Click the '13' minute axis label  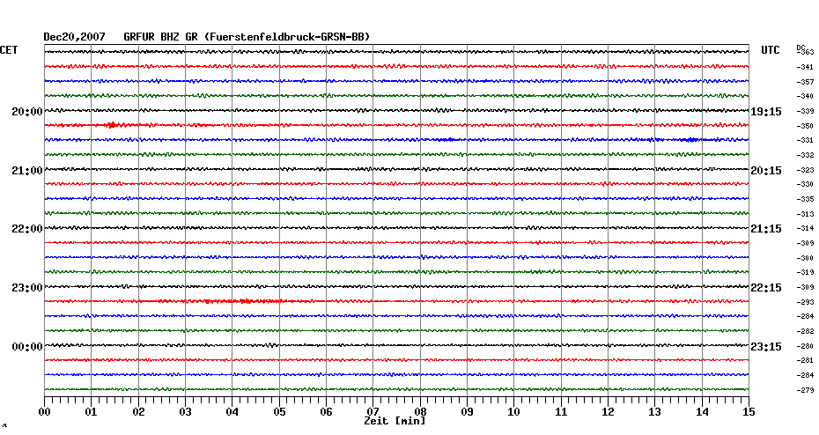[x=655, y=412]
